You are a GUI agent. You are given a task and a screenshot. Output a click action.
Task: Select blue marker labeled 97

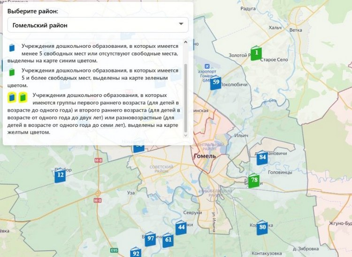click(150, 239)
